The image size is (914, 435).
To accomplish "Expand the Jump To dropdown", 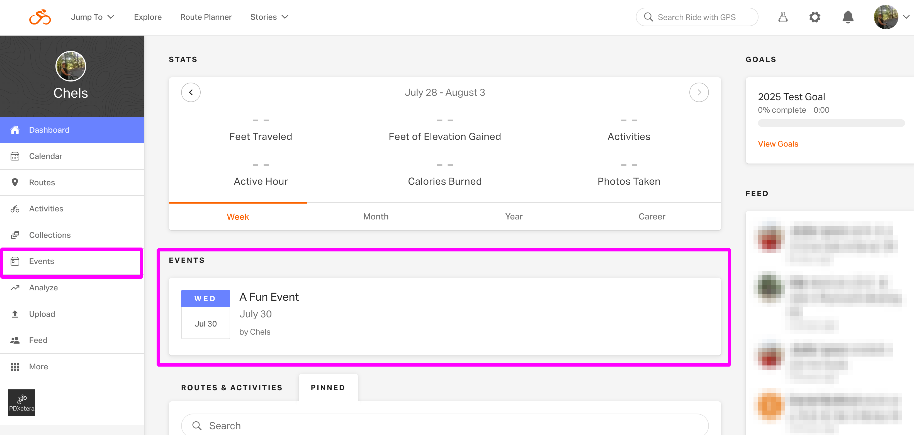I will click(92, 17).
